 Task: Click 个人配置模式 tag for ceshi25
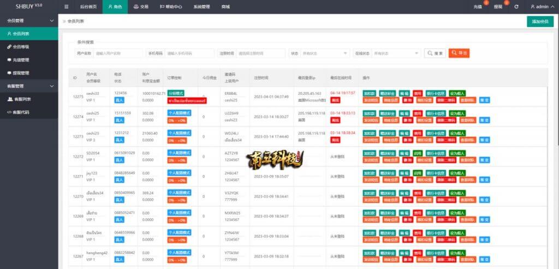pos(179,113)
